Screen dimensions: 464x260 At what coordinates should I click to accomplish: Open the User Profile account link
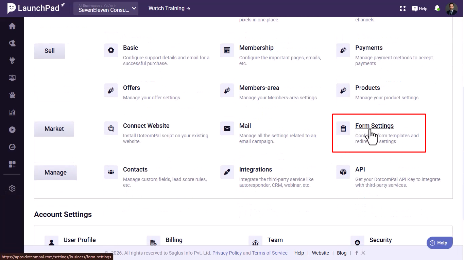[x=80, y=240]
